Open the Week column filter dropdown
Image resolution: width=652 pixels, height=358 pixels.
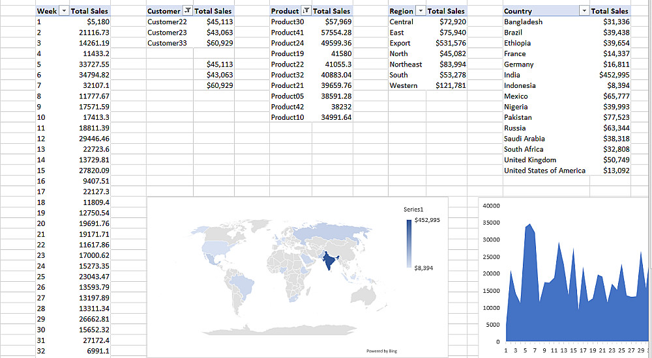point(63,11)
